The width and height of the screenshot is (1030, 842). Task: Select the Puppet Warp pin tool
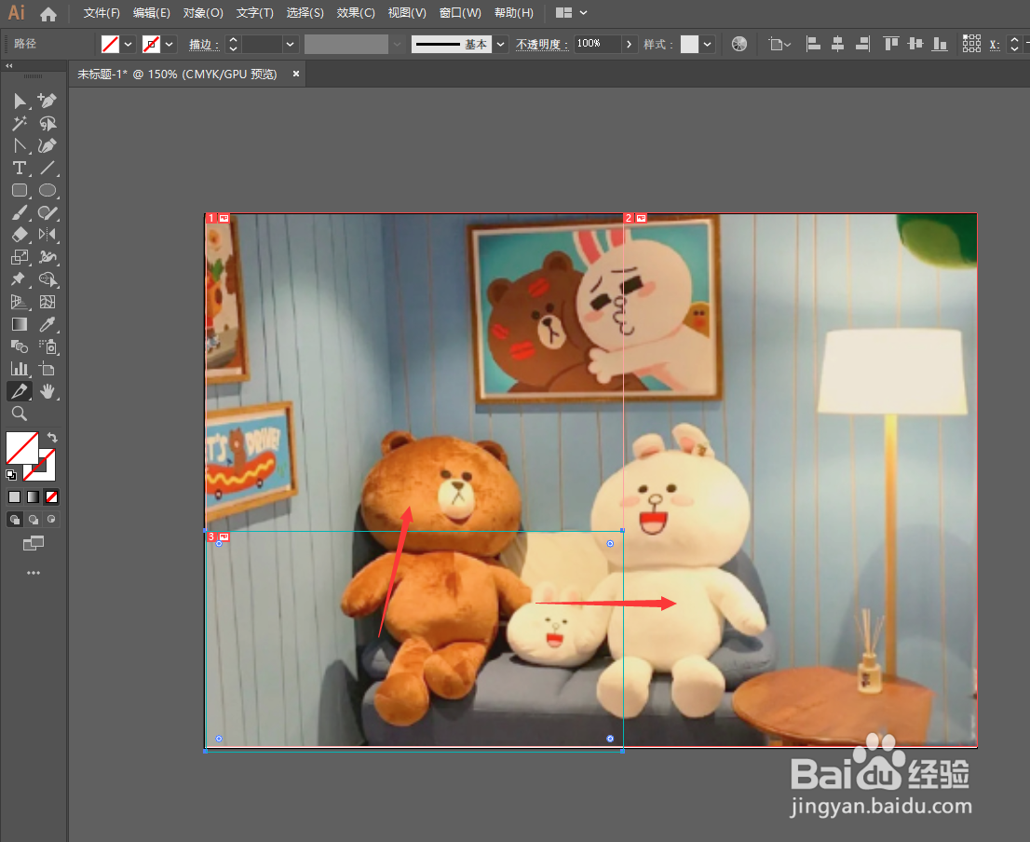[20, 279]
